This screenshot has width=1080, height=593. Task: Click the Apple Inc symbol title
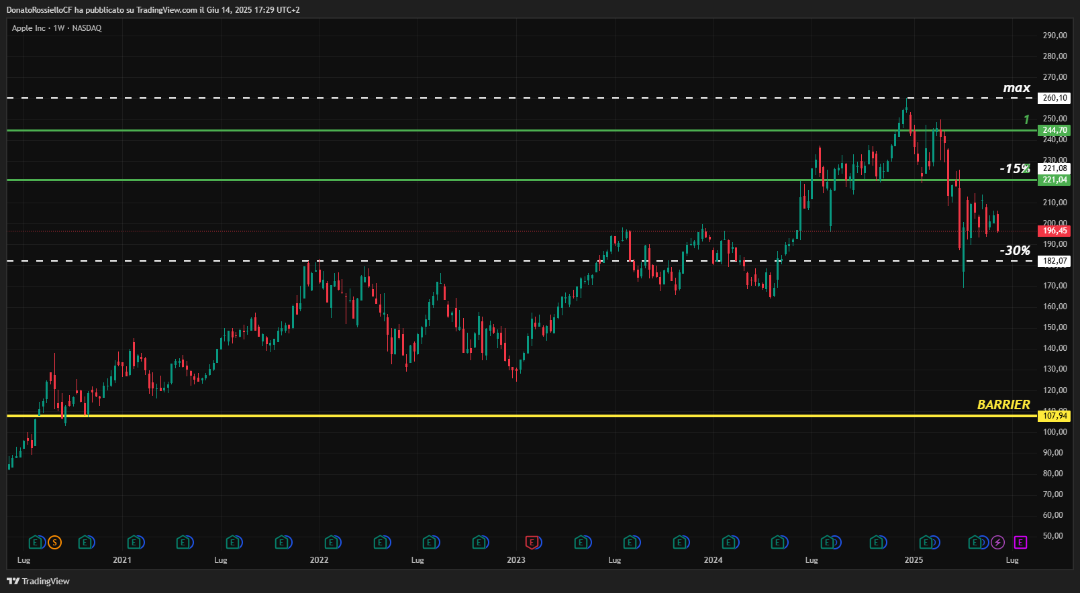point(29,28)
